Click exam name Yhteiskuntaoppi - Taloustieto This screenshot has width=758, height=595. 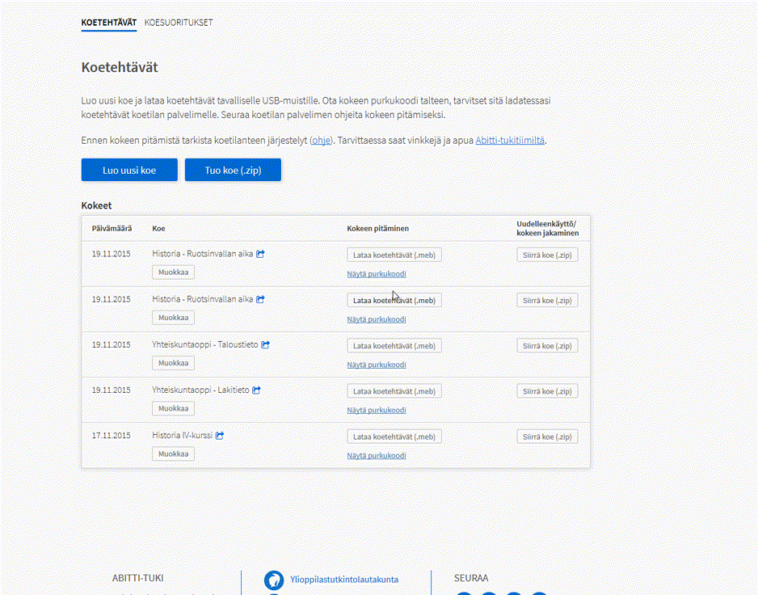[x=205, y=345]
